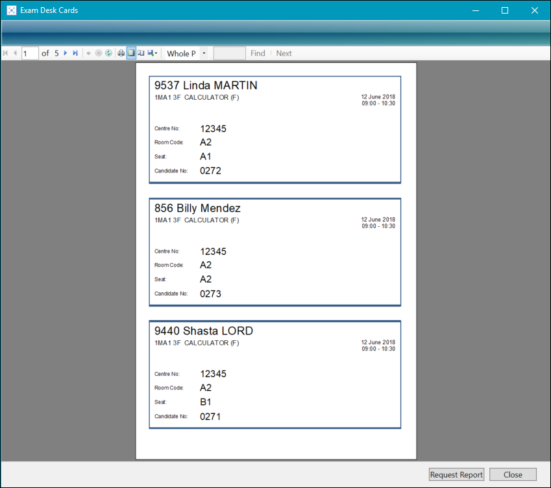
Task: Click Next to find next match
Action: tap(284, 53)
